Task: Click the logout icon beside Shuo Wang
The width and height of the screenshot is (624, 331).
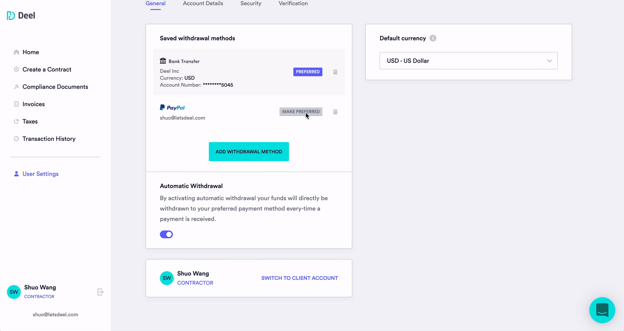Action: click(x=101, y=292)
